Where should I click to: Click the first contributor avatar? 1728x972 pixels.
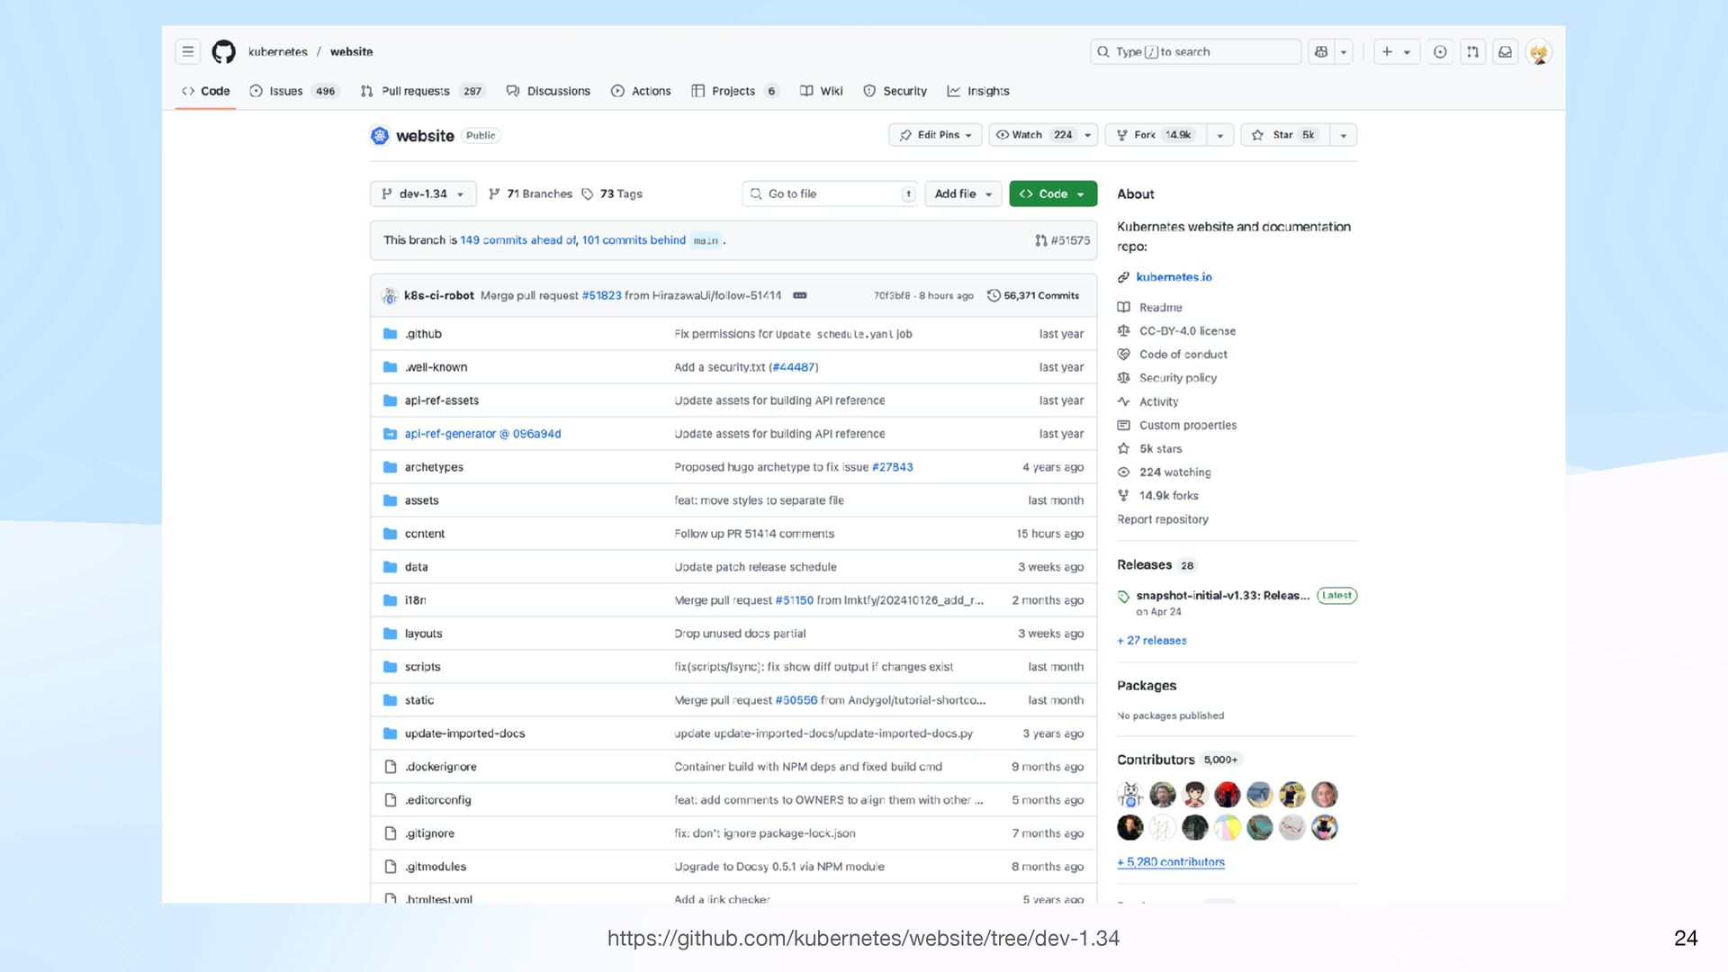pyautogui.click(x=1130, y=795)
